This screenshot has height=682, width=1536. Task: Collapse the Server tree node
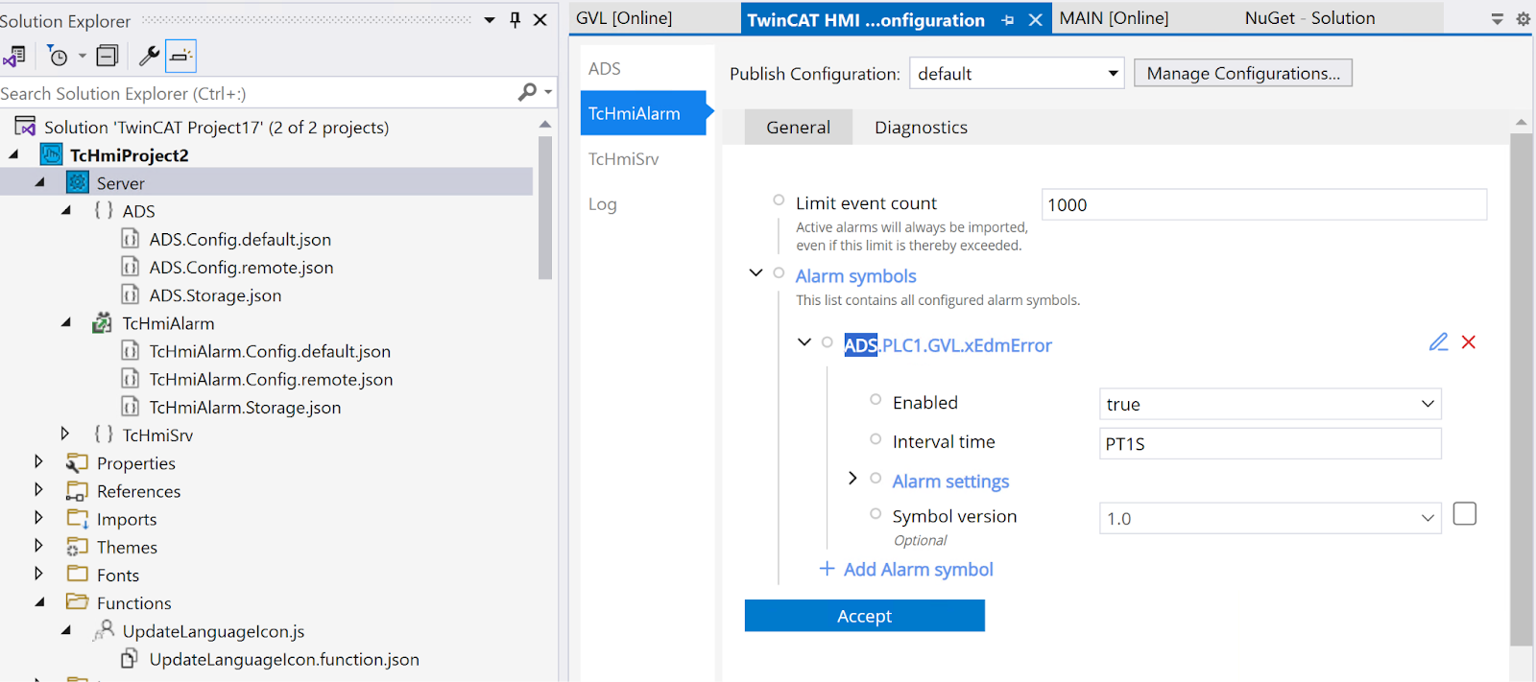[39, 182]
